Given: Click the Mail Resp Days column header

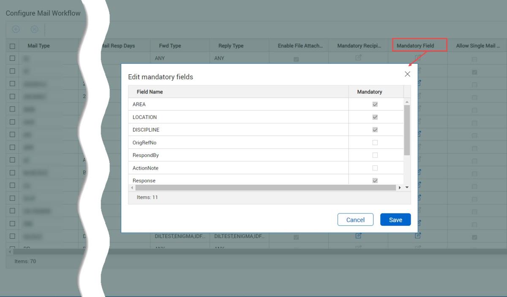Looking at the screenshot, I should (118, 46).
